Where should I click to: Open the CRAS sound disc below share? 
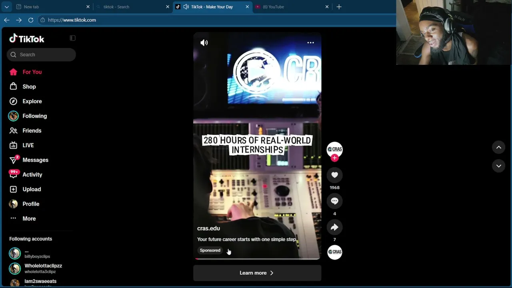(x=335, y=252)
